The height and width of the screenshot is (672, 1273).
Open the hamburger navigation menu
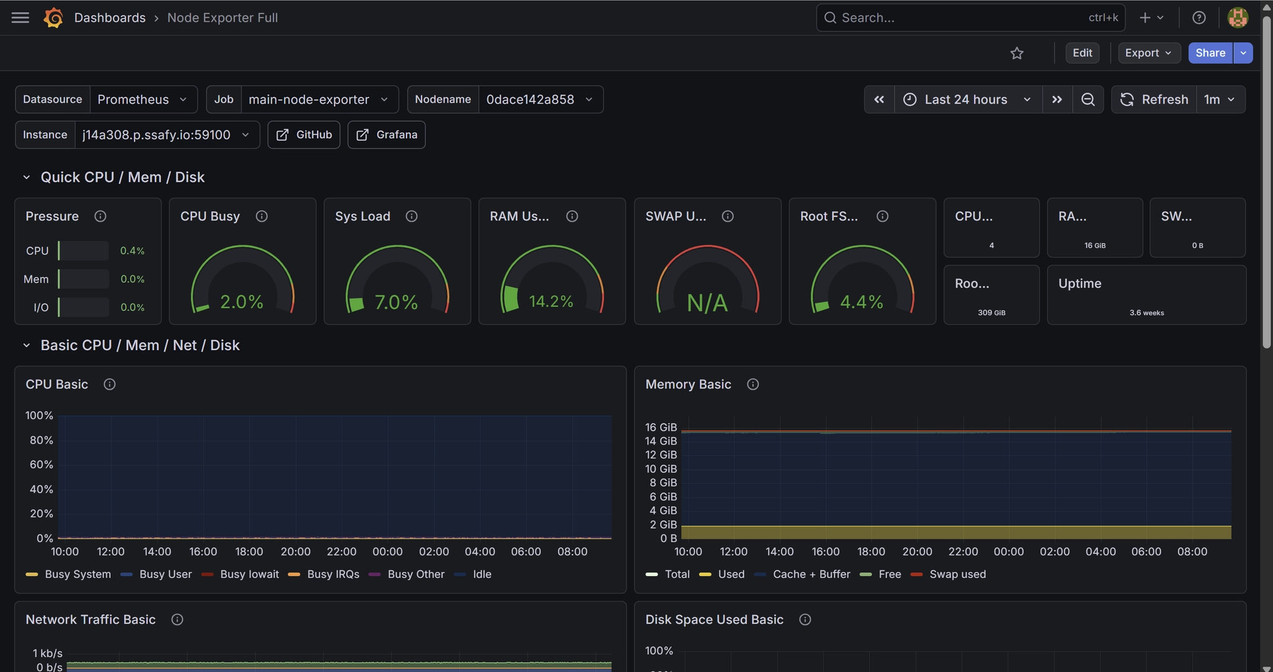[21, 17]
